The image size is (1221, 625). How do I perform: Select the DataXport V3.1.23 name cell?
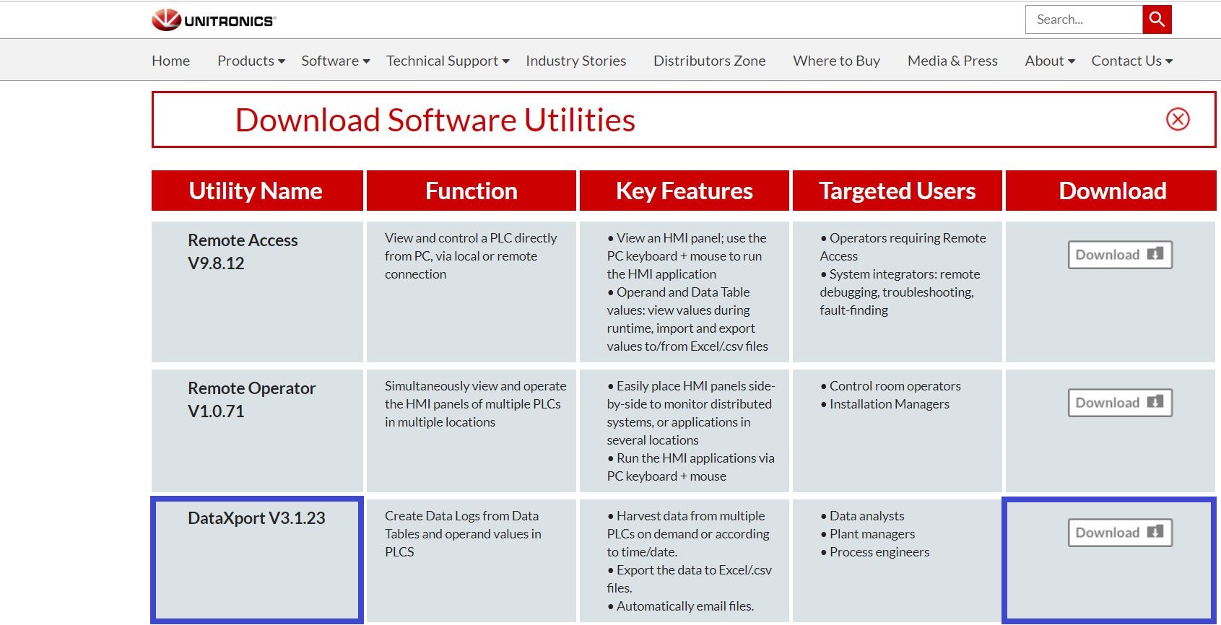257,559
